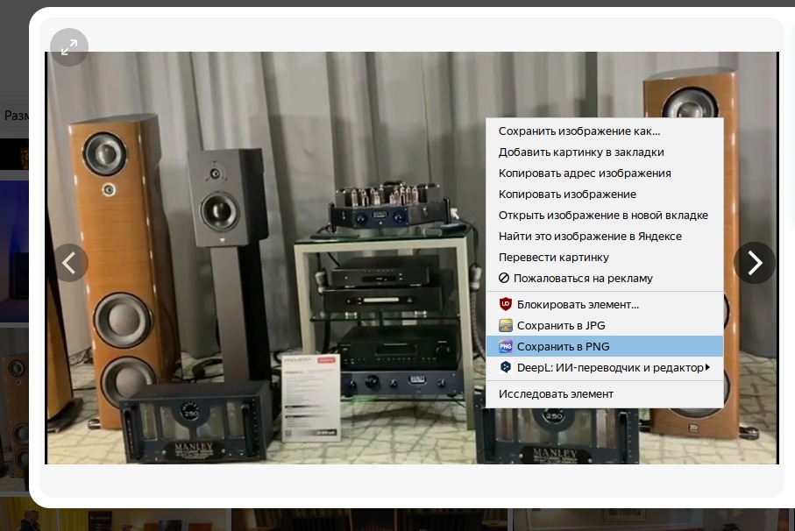
Task: Expand the image to fullscreen view
Action: point(69,47)
